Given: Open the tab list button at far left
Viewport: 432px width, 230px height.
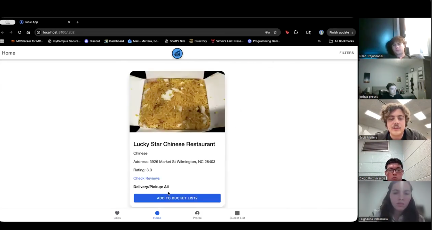Looking at the screenshot, I should click(x=8, y=22).
